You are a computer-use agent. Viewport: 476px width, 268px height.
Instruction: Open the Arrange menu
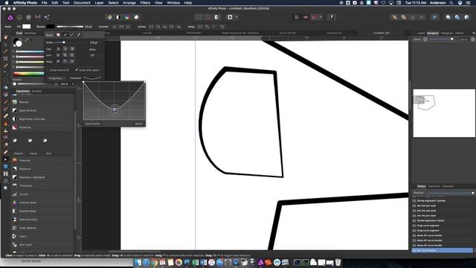pyautogui.click(x=129, y=3)
